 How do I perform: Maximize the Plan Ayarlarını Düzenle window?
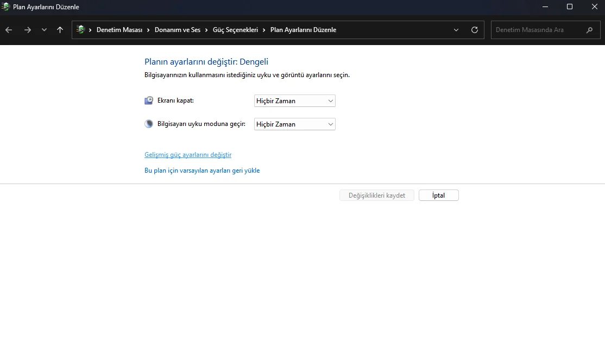point(570,7)
